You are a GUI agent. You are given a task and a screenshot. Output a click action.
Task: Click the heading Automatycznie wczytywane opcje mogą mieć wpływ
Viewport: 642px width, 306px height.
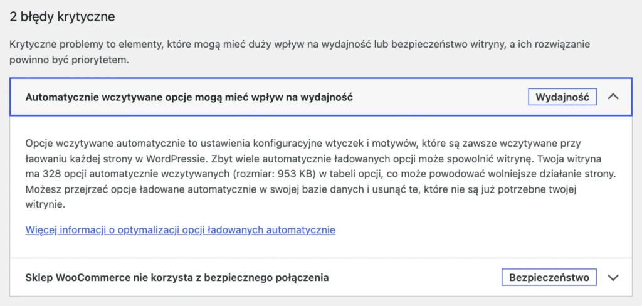(189, 97)
